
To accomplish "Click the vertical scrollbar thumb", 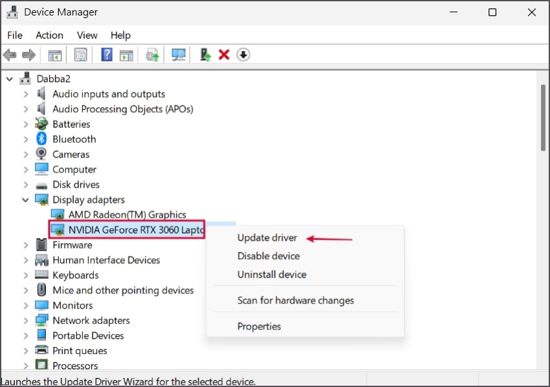I will coord(543,118).
